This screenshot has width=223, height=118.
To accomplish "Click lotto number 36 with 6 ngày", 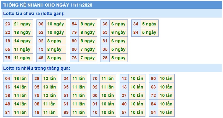I will point(105,24).
